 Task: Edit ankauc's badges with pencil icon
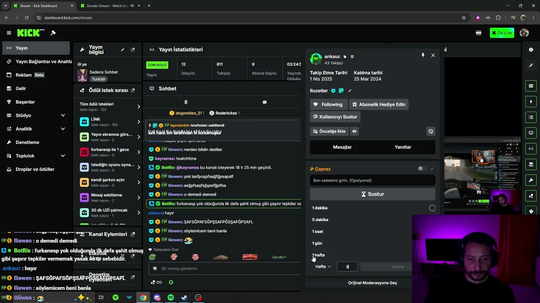click(x=350, y=90)
